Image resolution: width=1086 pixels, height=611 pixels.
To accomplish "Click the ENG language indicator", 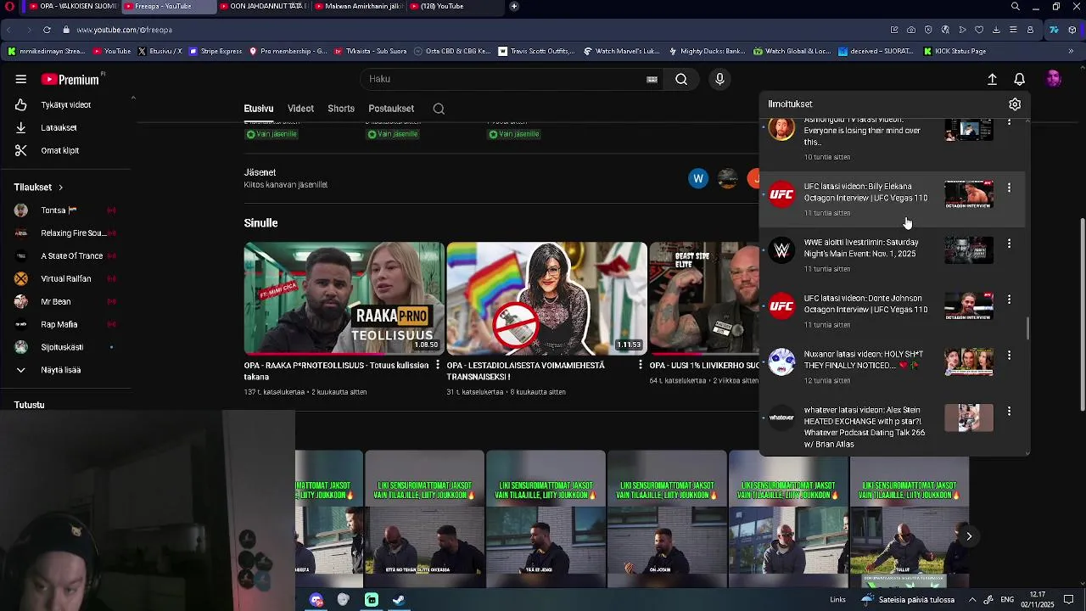I will tap(1007, 600).
